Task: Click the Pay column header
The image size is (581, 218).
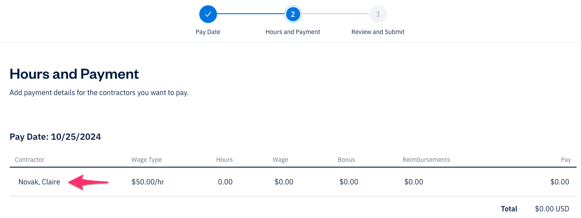Action: (x=566, y=160)
